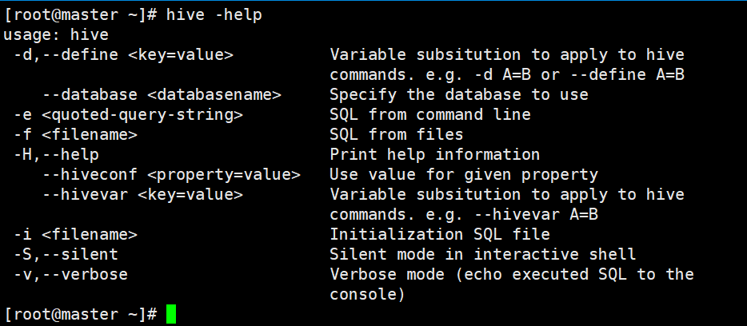Click 'Initialization SQL file' description text
Screen dimensions: 747x326
click(x=440, y=234)
